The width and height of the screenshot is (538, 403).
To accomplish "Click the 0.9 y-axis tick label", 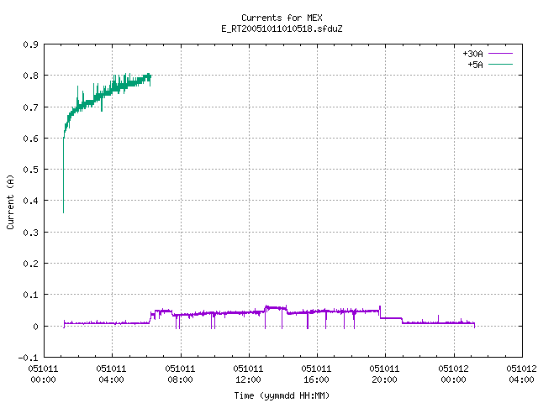I will pyautogui.click(x=30, y=44).
